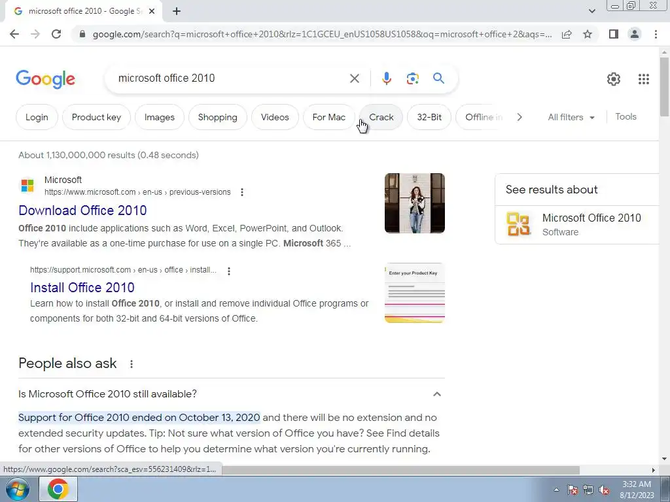Open the Install Office 2010 result

82,288
